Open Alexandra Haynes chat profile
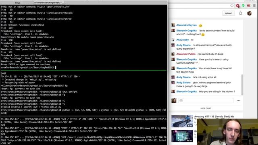This screenshot has width=258, height=145. [186, 25]
